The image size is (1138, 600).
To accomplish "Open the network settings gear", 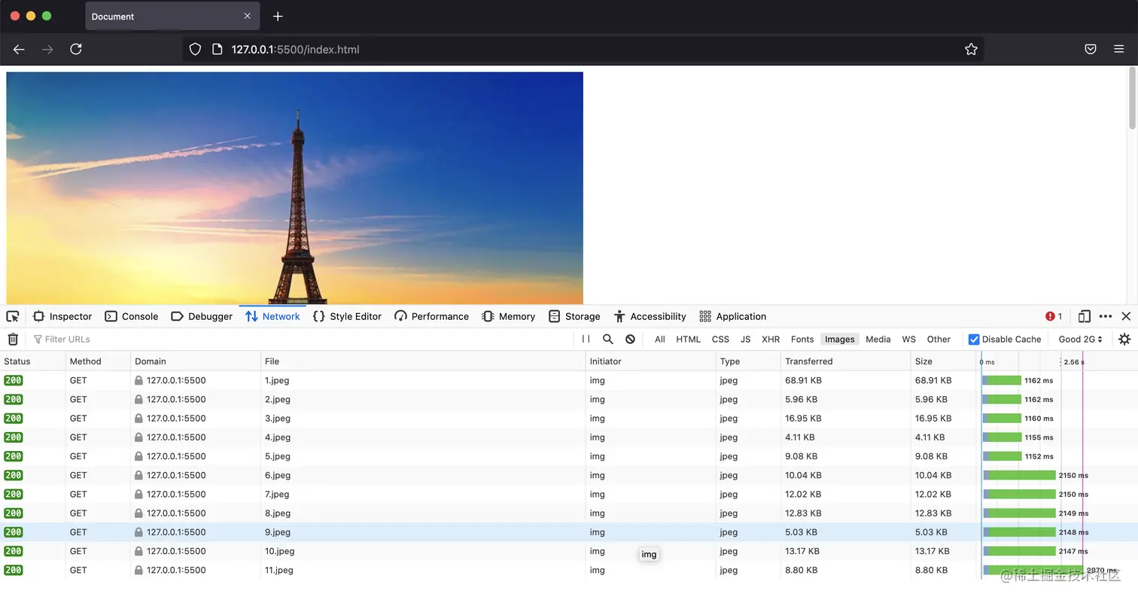I will (x=1124, y=339).
